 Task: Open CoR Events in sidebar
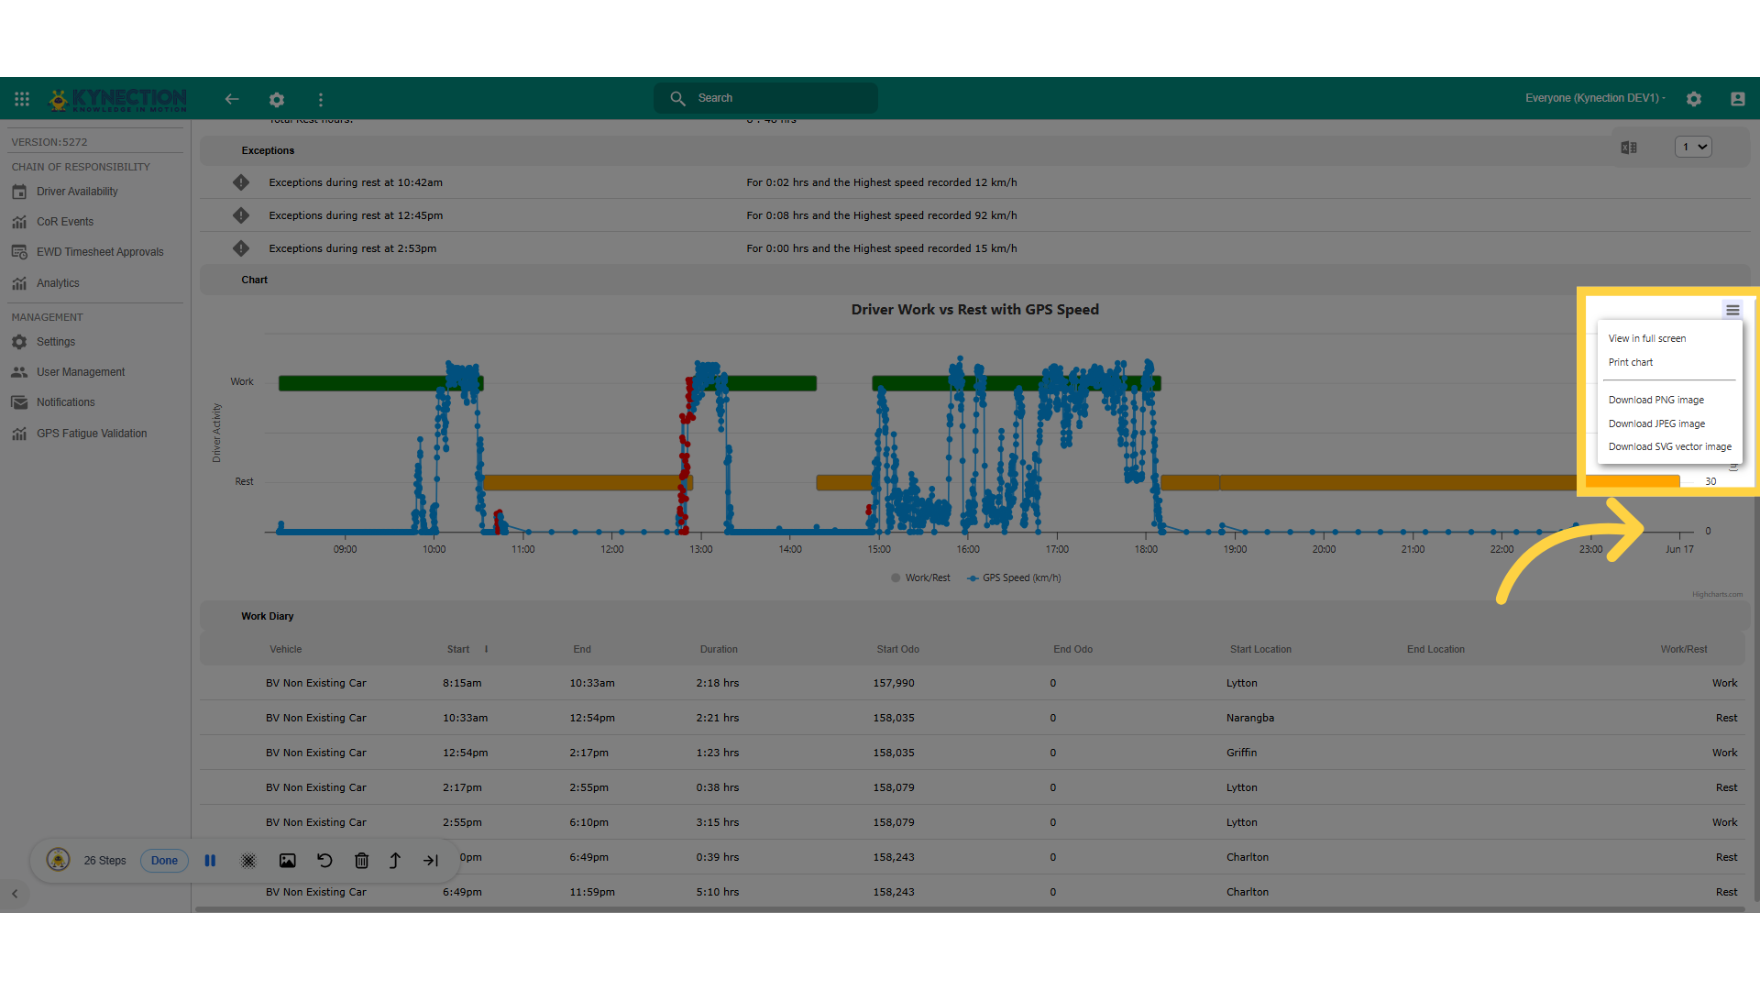tap(65, 222)
